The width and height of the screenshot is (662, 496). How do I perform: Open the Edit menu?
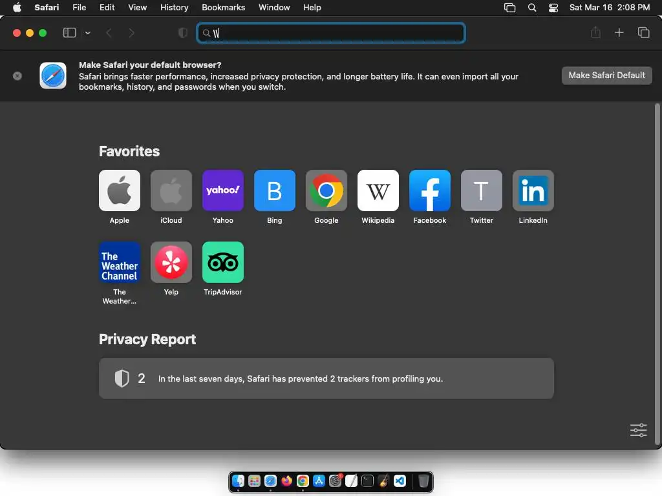[x=107, y=8]
